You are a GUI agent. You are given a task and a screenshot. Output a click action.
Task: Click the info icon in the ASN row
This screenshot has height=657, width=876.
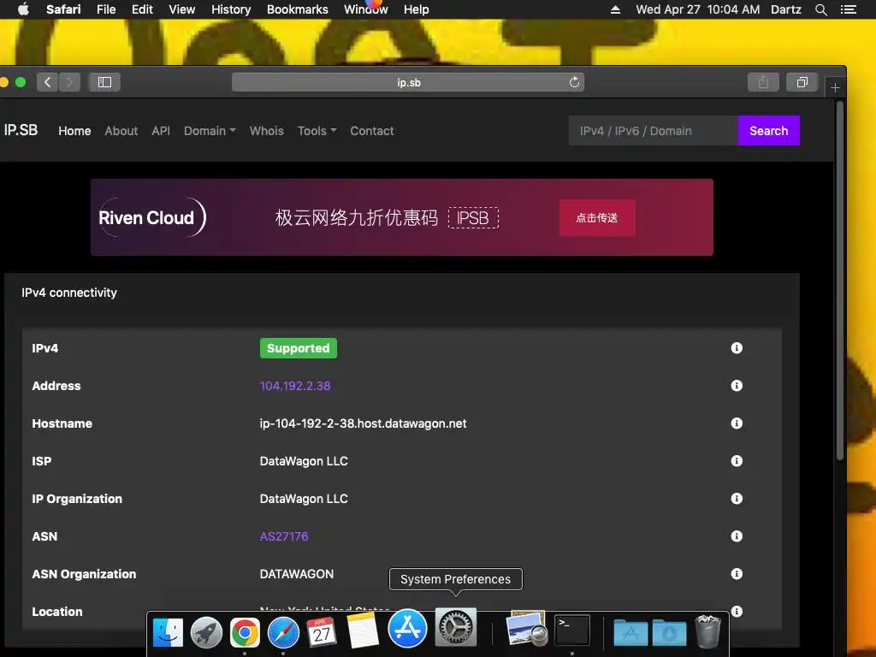point(737,536)
